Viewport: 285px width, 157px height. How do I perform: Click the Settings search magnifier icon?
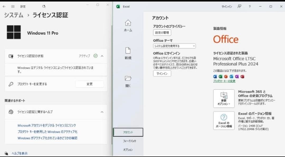pos(44,7)
